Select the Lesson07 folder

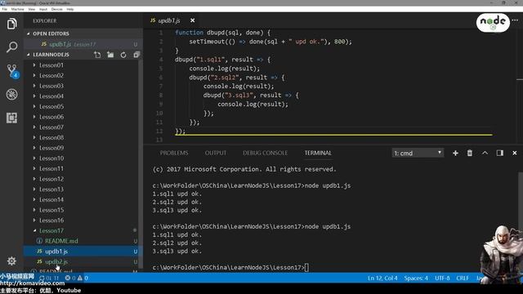coord(82,127)
